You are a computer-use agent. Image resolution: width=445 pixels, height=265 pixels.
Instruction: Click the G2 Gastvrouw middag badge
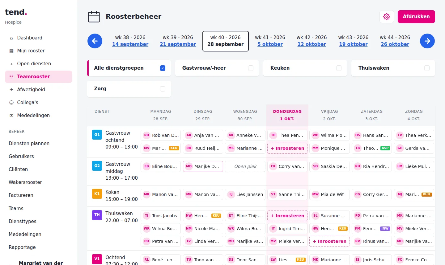click(x=97, y=166)
